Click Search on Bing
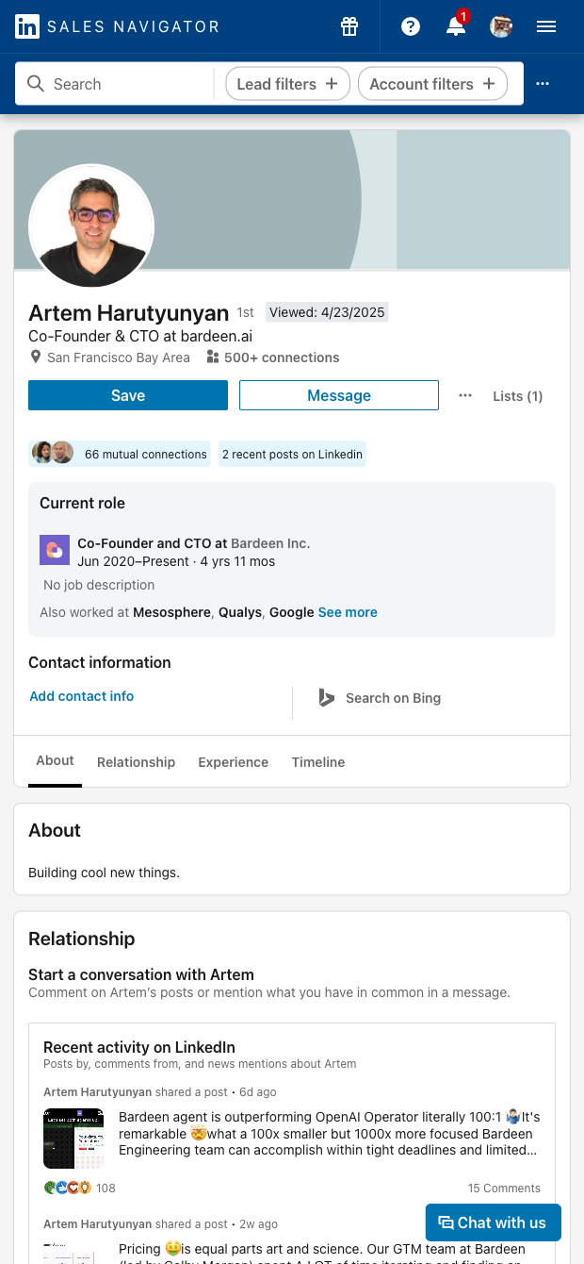 [x=380, y=698]
